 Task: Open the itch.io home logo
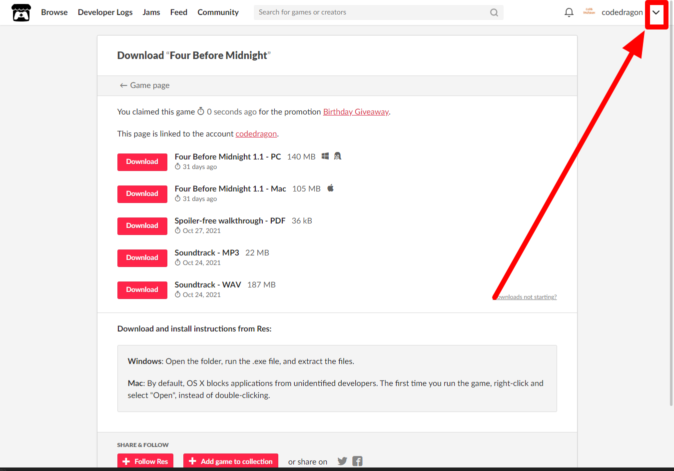21,12
